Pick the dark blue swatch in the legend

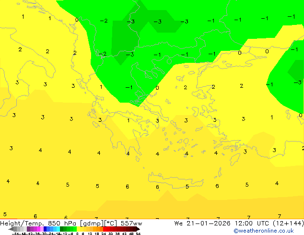tap(45, 229)
